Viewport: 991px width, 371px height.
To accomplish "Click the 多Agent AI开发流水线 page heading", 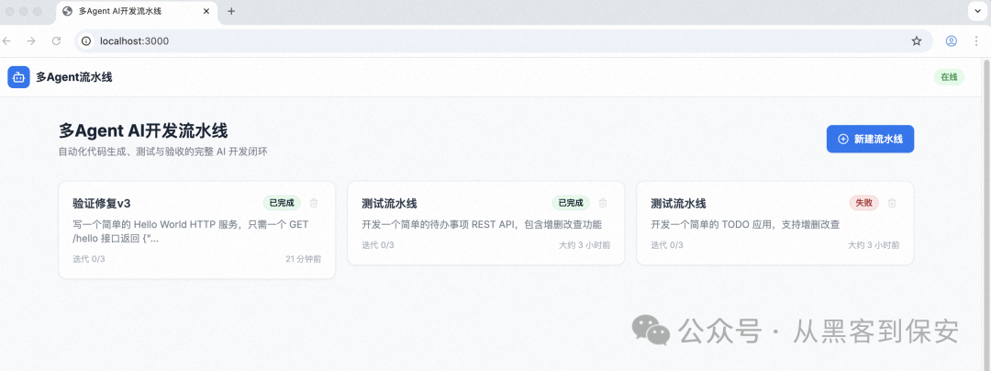I will pos(143,130).
